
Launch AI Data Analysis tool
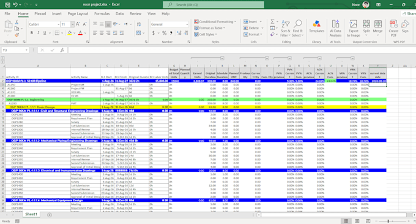335,28
